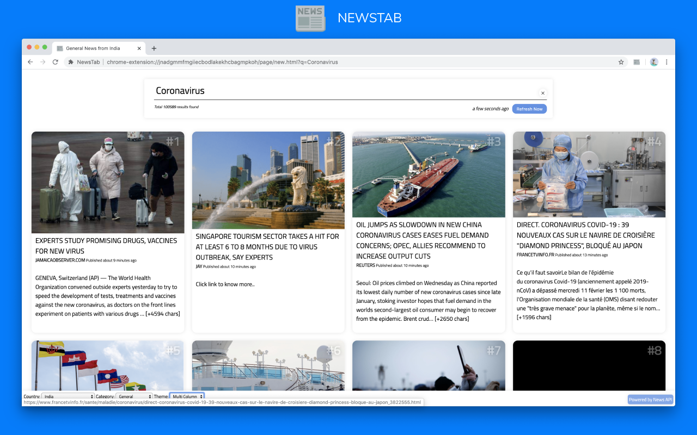
Task: Click the browser forward arrow icon
Action: [x=42, y=62]
